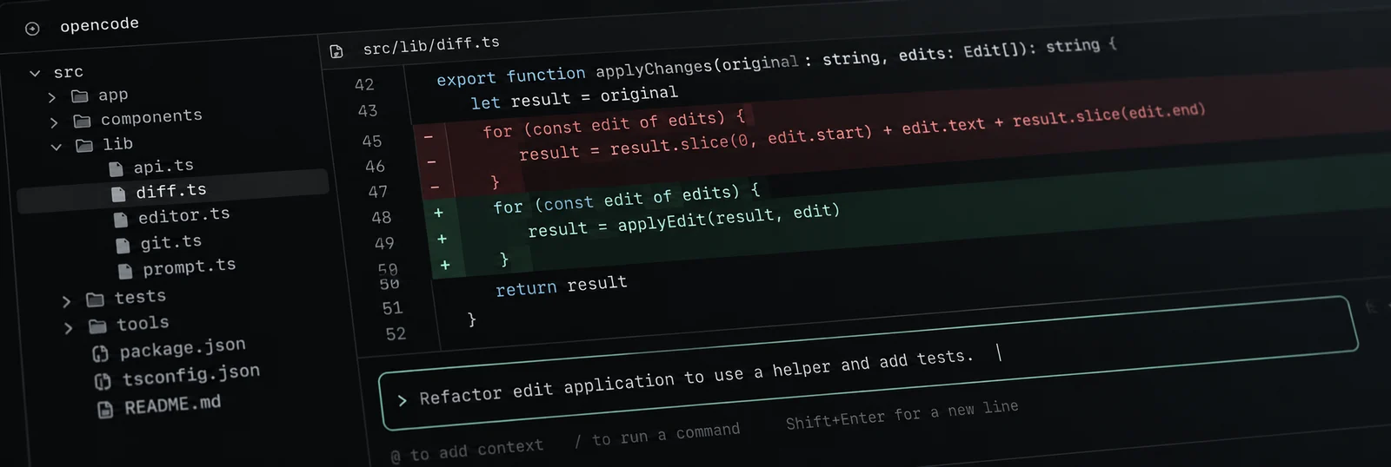
Task: Click line number 43 in the gutter
Action: coord(368,111)
